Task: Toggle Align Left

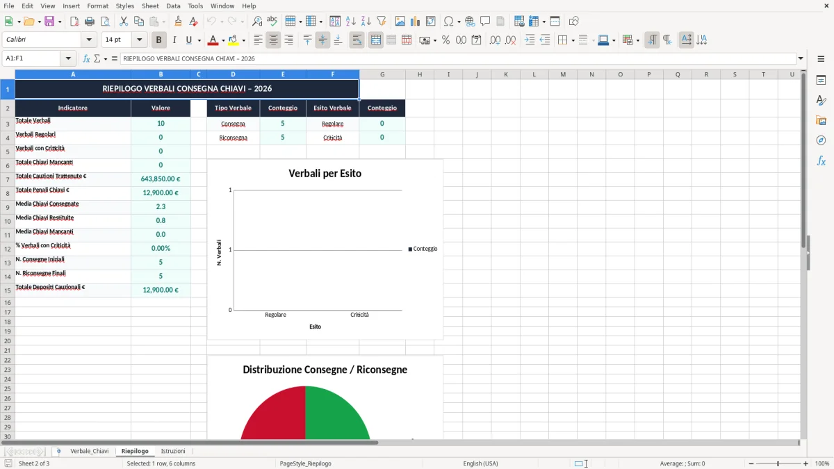Action: point(258,40)
